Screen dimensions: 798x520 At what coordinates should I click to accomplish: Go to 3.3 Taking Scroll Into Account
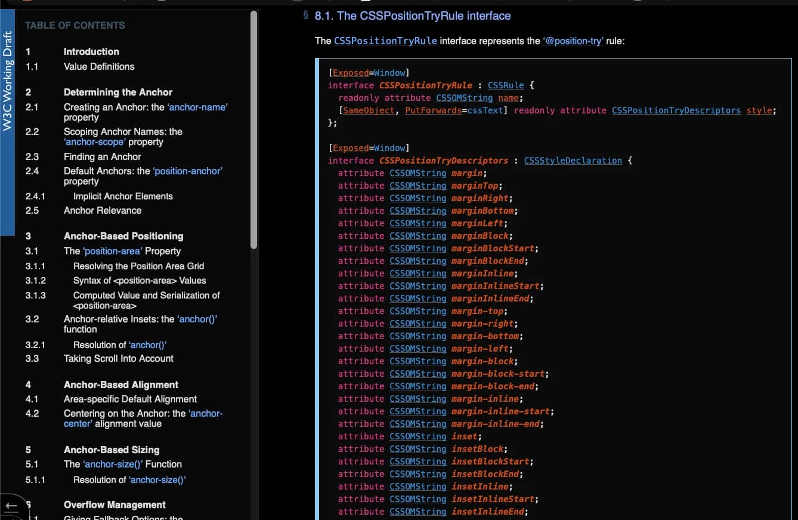(x=119, y=358)
